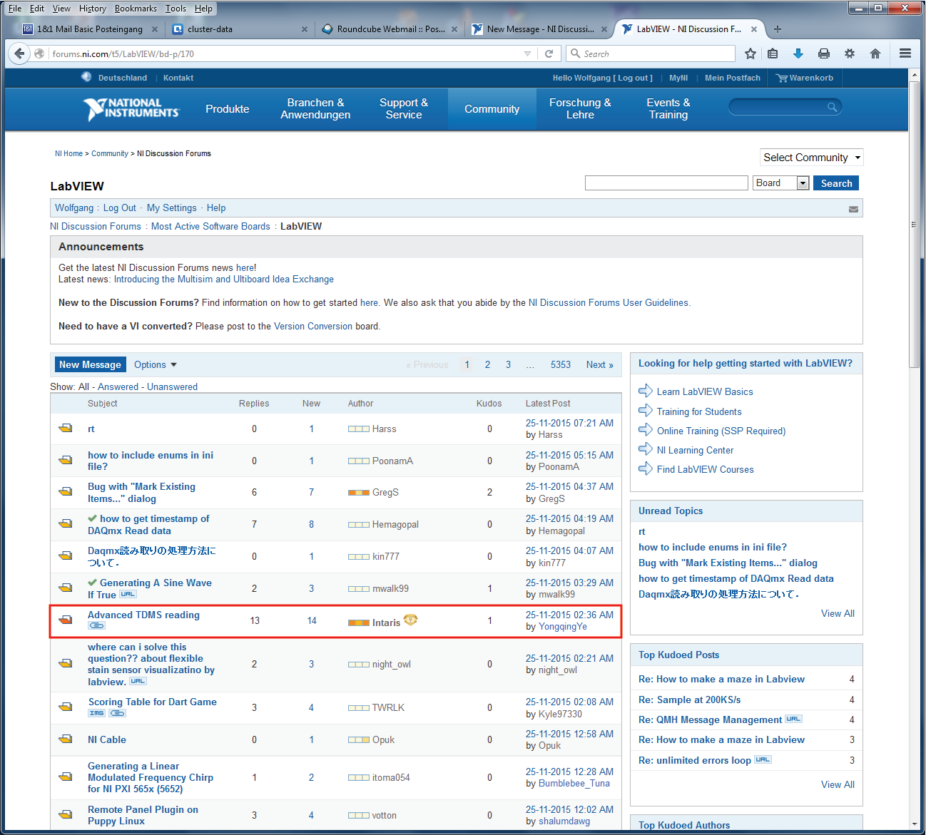The image size is (926, 835).
Task: Switch to the 1&1 Mail Basic tab
Action: [x=88, y=29]
